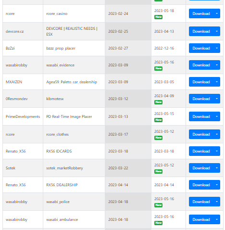The width and height of the screenshot is (225, 230).
Task: Expand download options for PD Real-Time Image Placer
Action: coord(217,116)
